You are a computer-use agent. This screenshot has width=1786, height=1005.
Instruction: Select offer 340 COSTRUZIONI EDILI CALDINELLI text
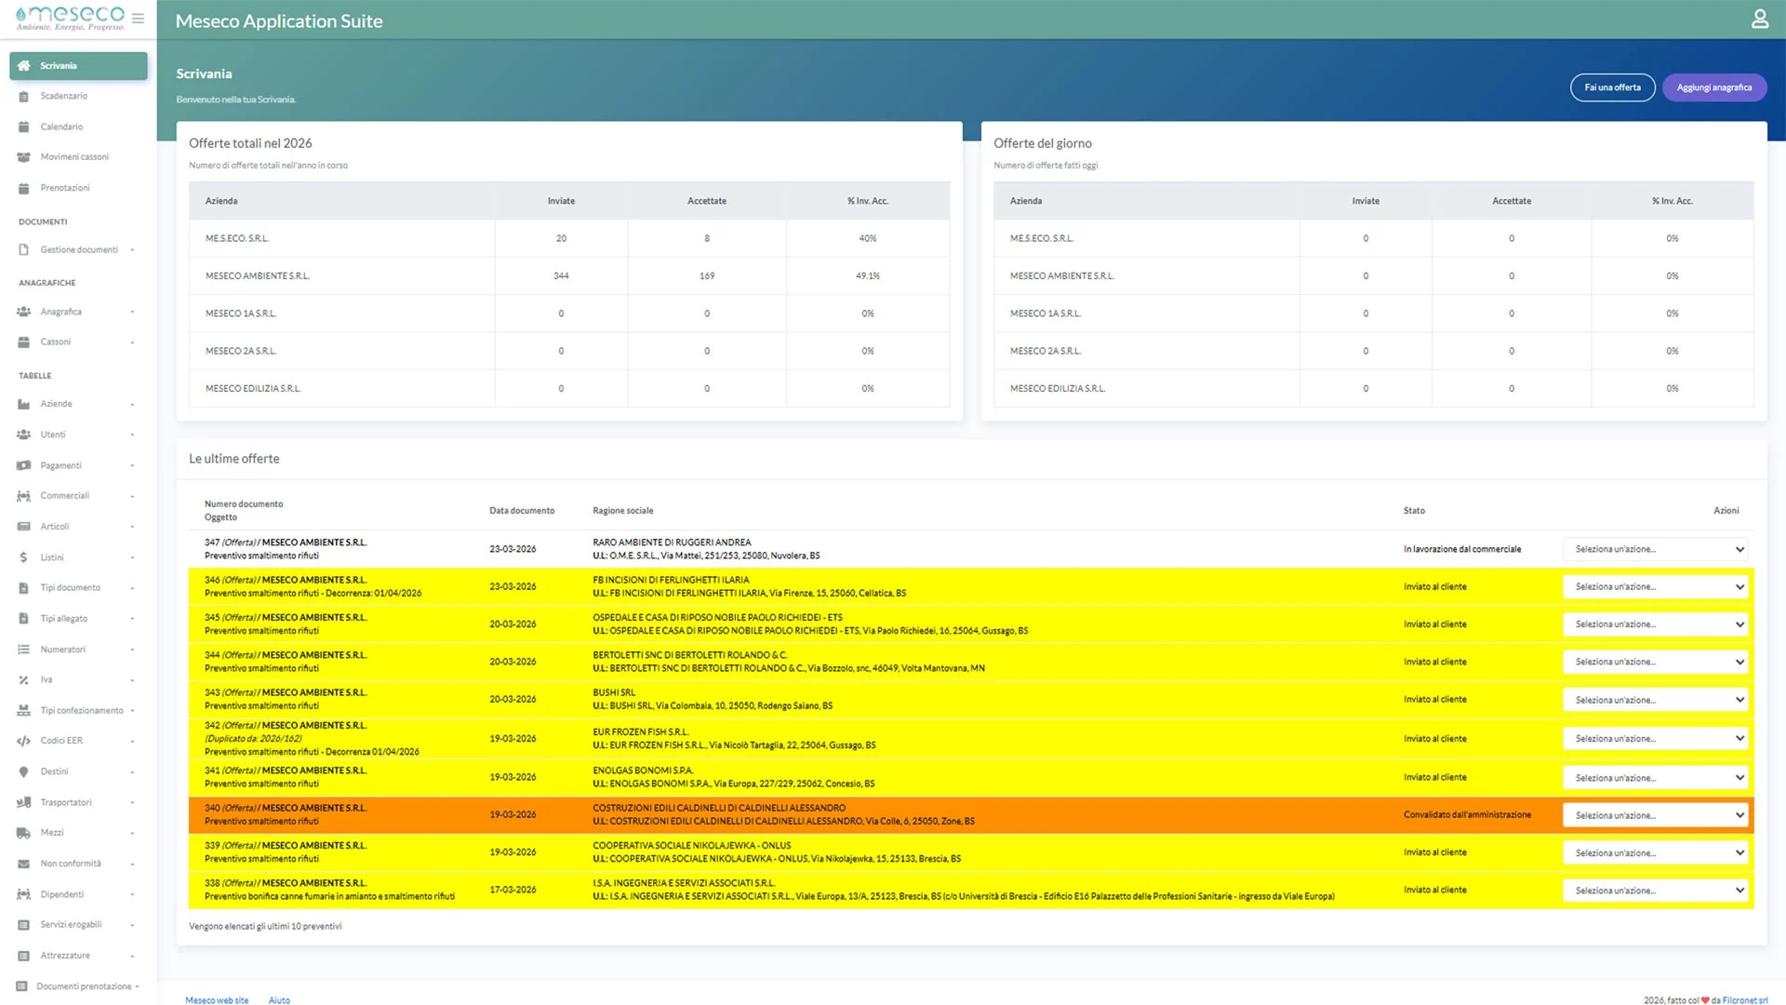pyautogui.click(x=719, y=809)
